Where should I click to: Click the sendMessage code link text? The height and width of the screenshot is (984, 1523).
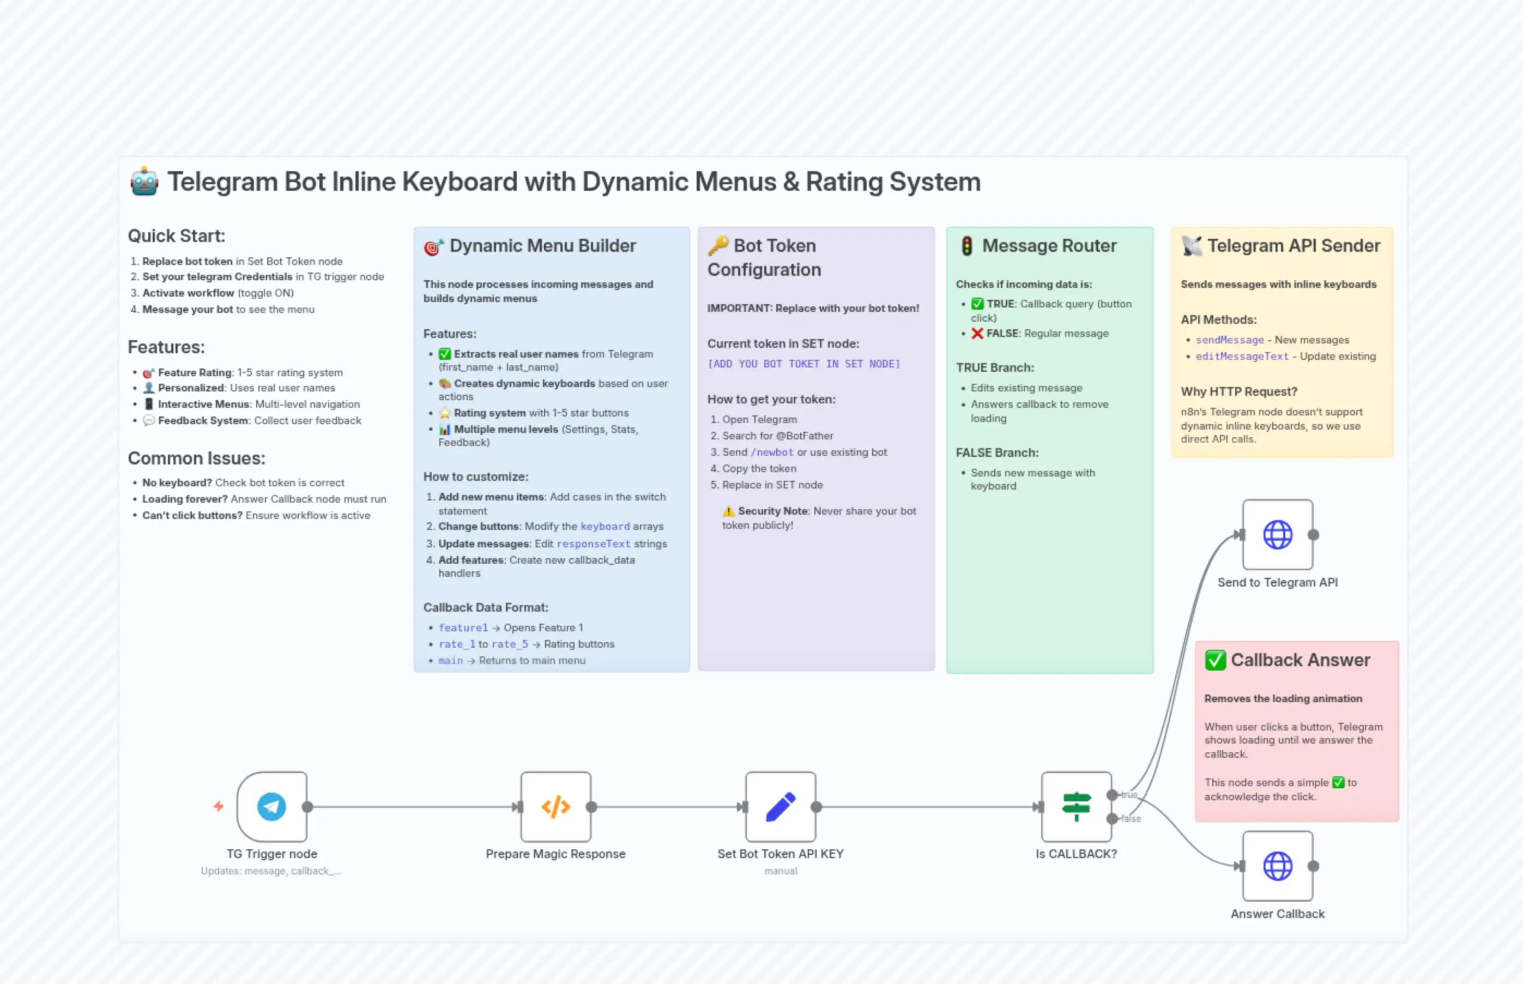[1229, 340]
